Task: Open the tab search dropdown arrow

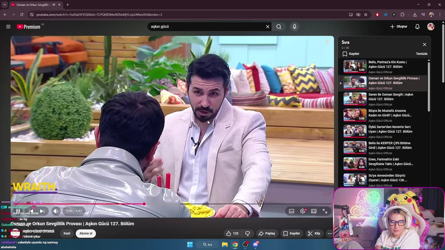Action: 5,5
